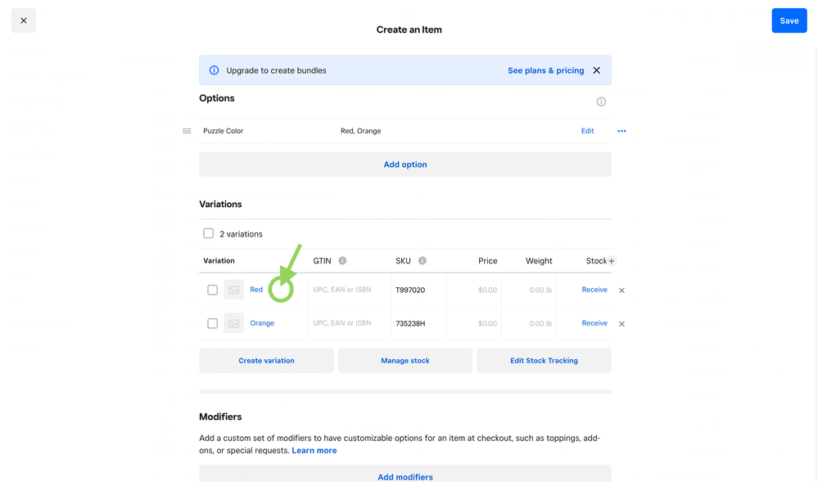818x482 pixels.
Task: Tick the Orange variation checkbox
Action: 212,323
